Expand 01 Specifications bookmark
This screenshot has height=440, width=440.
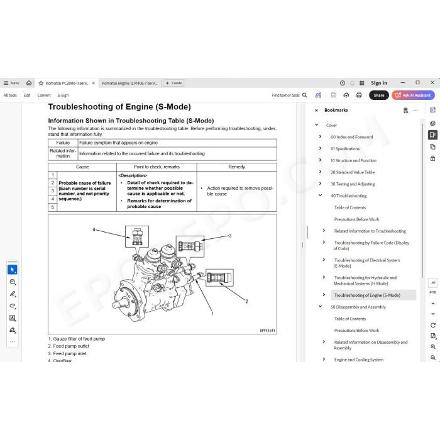point(320,148)
